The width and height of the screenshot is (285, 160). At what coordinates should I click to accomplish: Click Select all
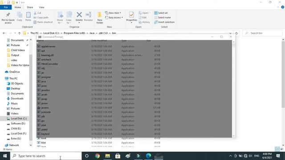point(161,13)
